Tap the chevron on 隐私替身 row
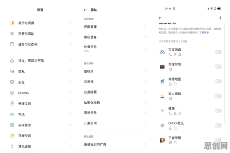 pos(145,37)
